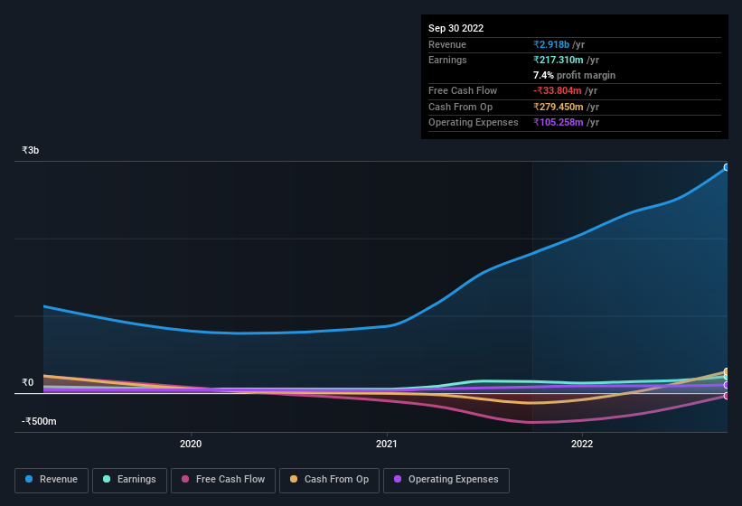
Task: Click the -₹500m y-axis label
Action: (39, 421)
